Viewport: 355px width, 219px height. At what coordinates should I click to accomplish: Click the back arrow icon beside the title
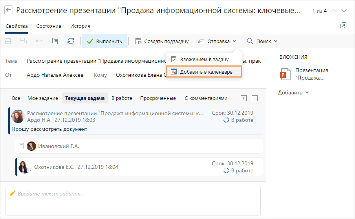pos(9,10)
